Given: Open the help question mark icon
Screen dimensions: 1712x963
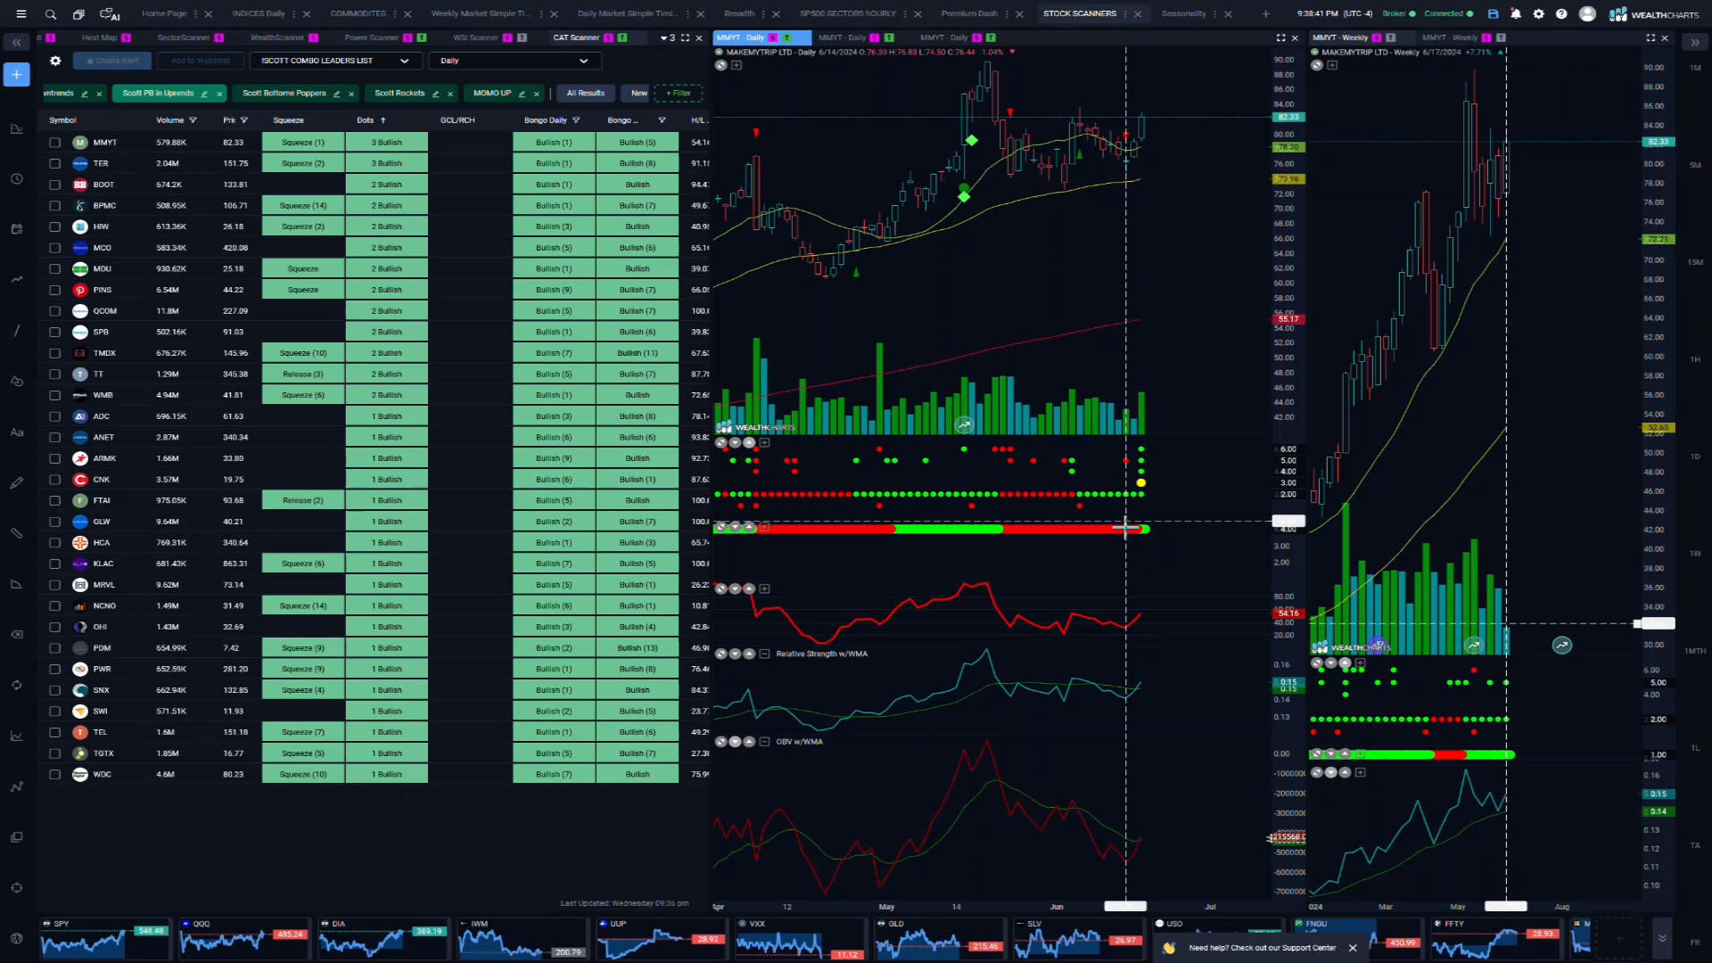Looking at the screenshot, I should 1561,14.
